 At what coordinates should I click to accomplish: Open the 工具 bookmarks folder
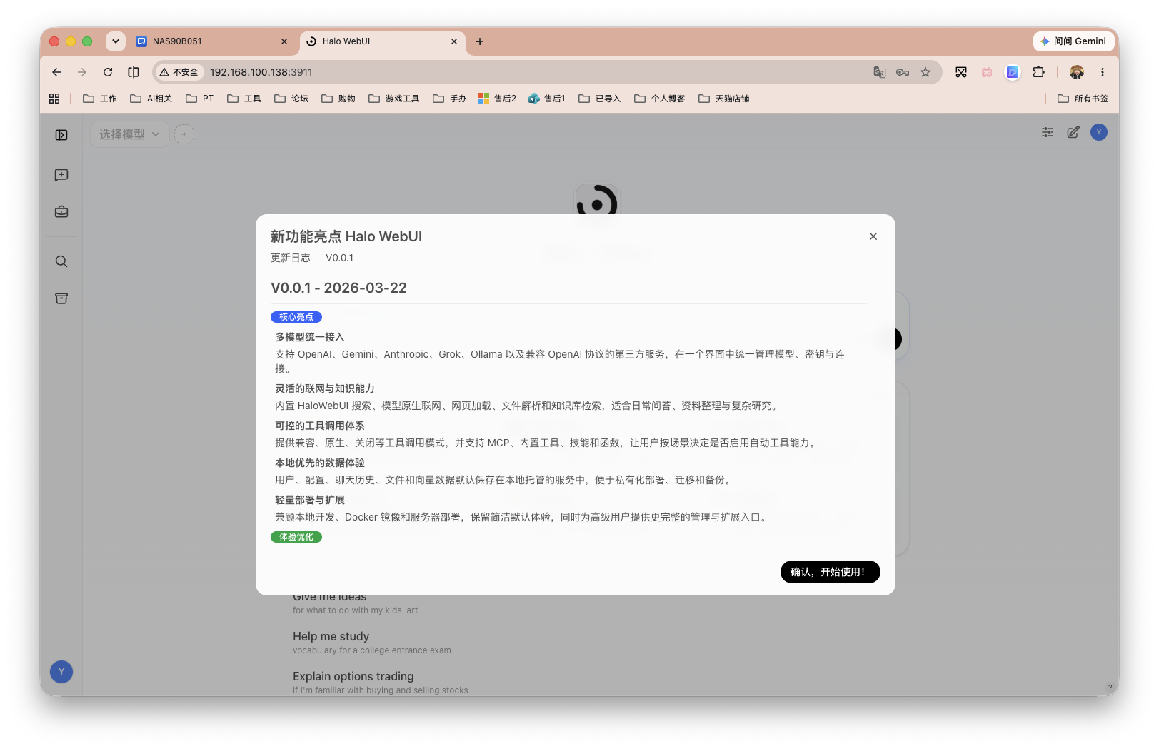pos(244,99)
